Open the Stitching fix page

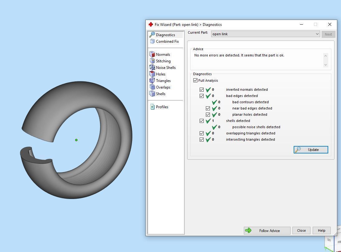(x=163, y=61)
